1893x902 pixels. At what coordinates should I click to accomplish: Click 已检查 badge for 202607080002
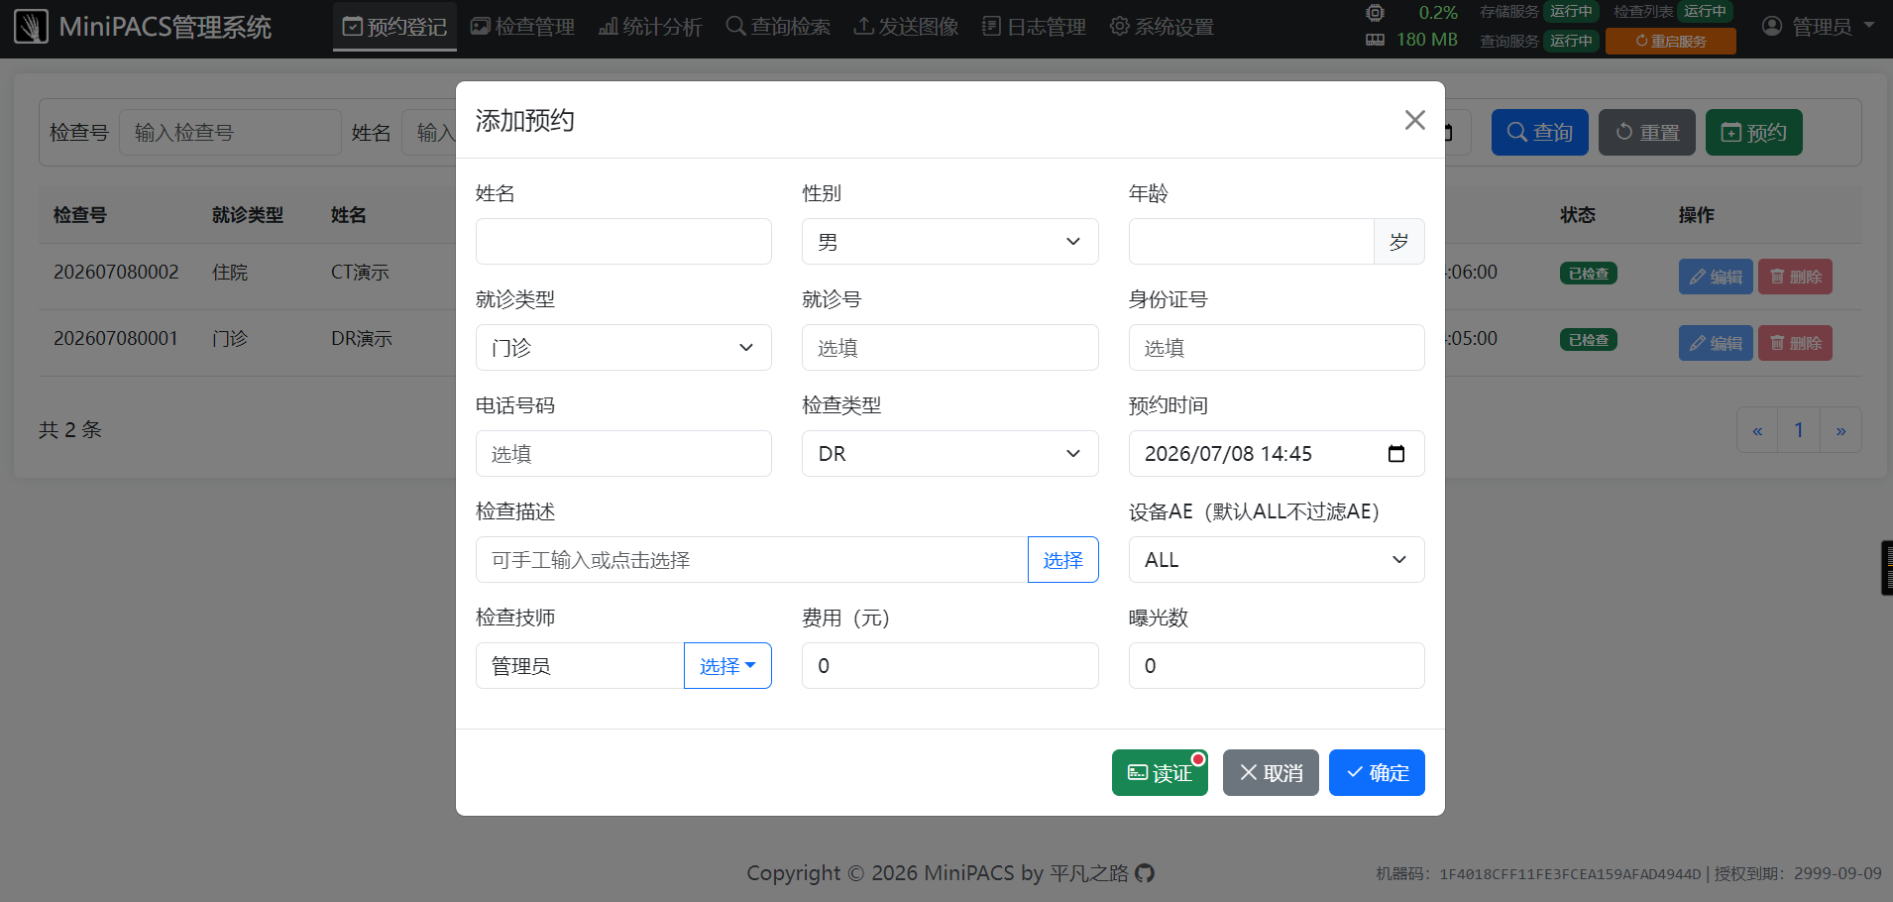point(1588,274)
